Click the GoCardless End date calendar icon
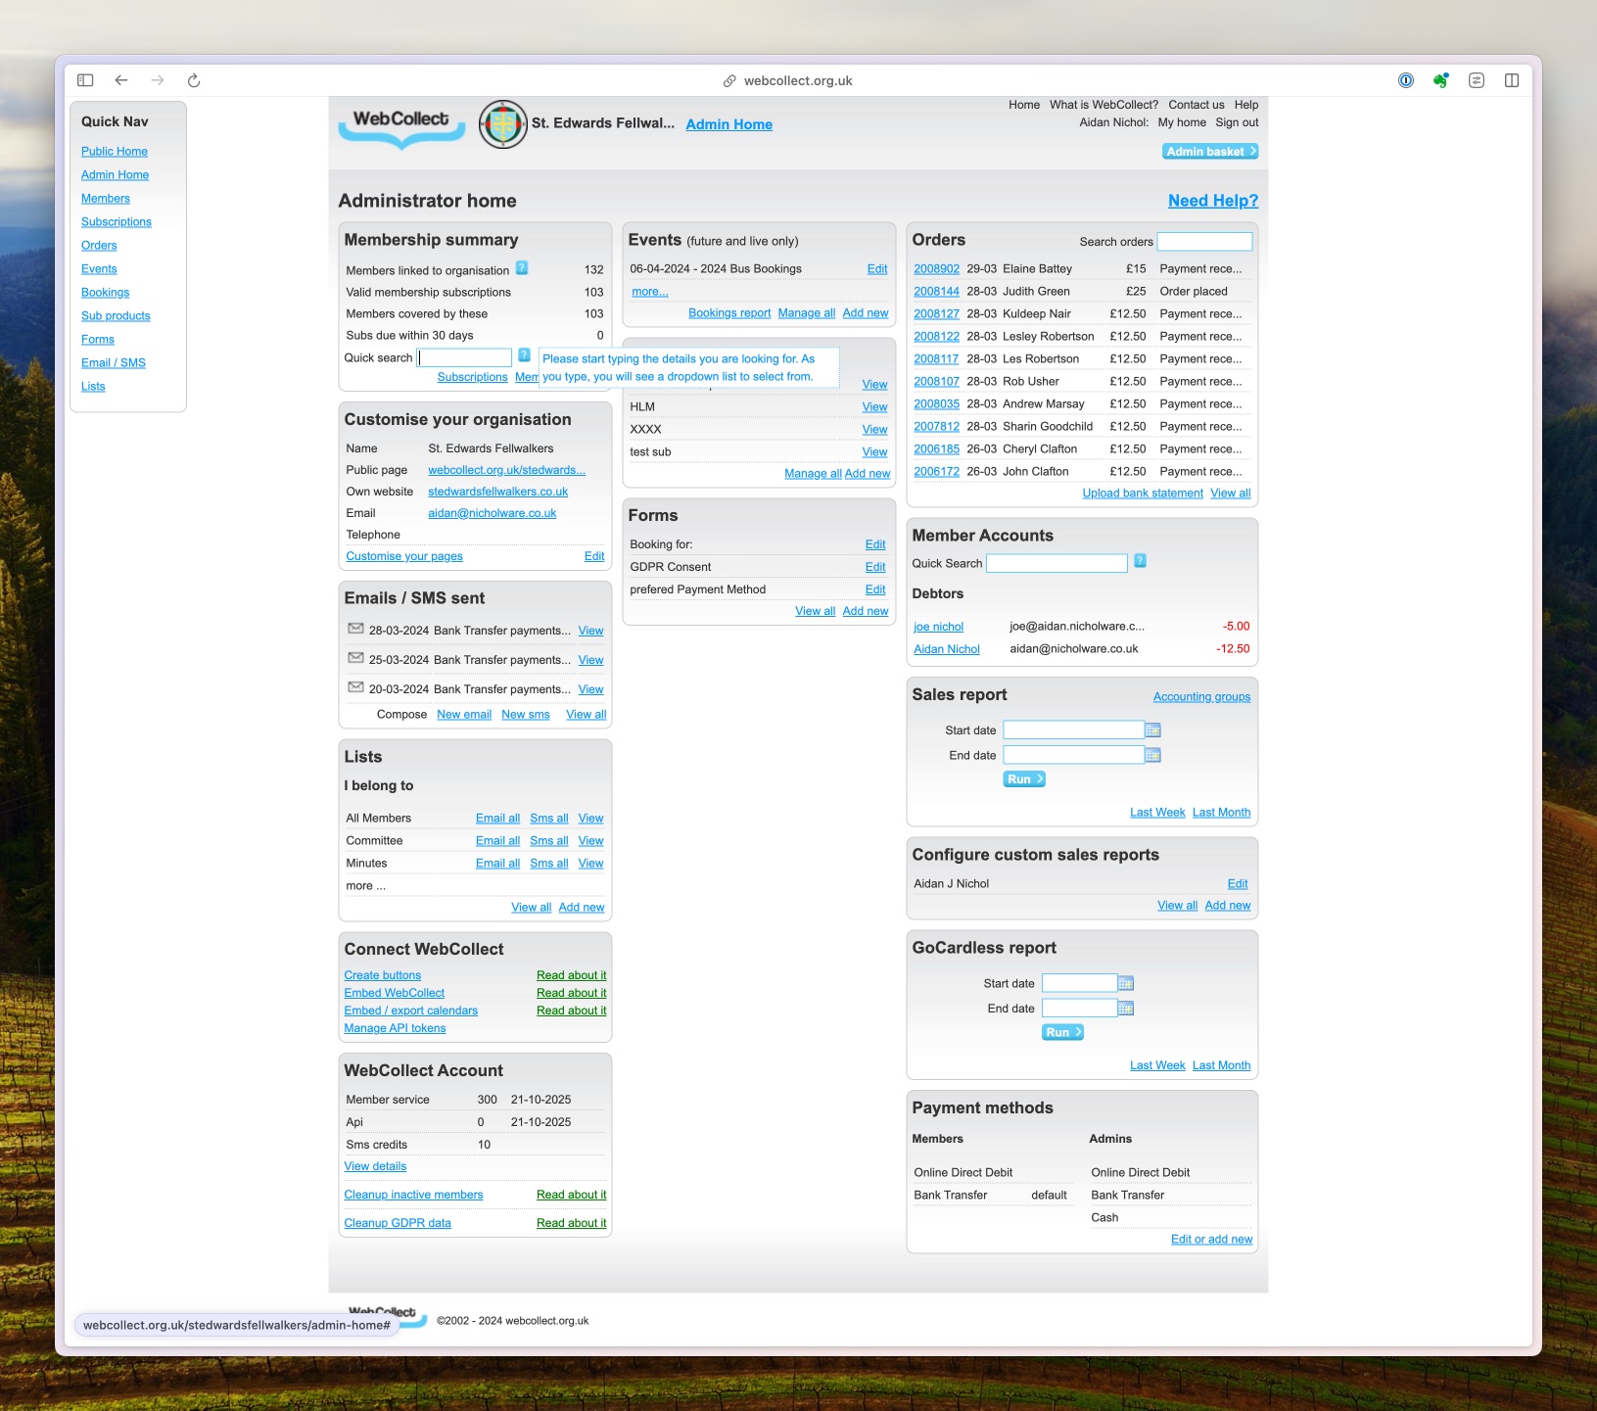This screenshot has width=1597, height=1411. tap(1126, 1009)
